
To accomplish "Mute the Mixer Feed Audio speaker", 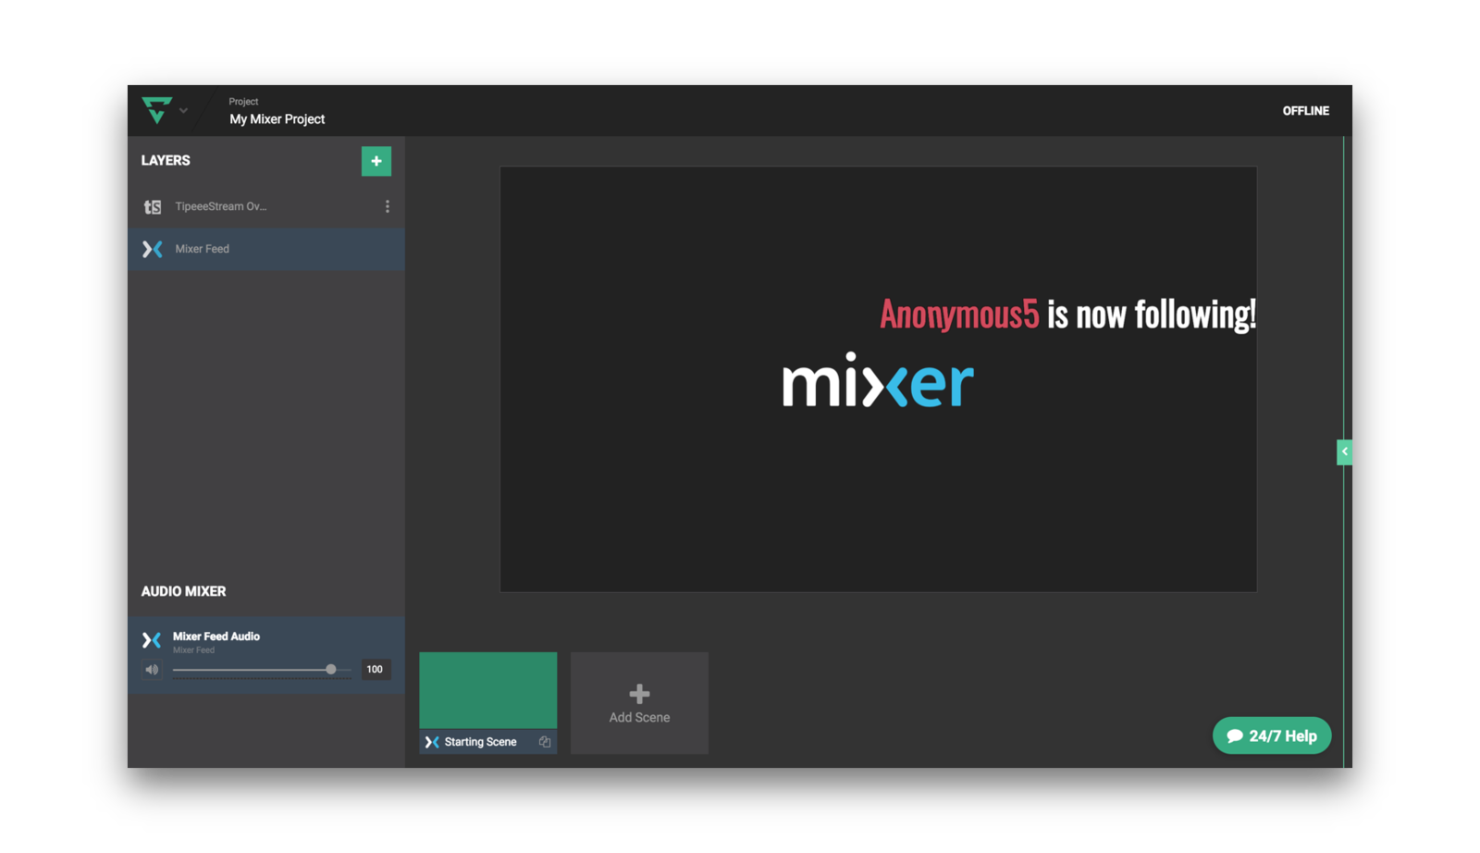I will (x=152, y=670).
